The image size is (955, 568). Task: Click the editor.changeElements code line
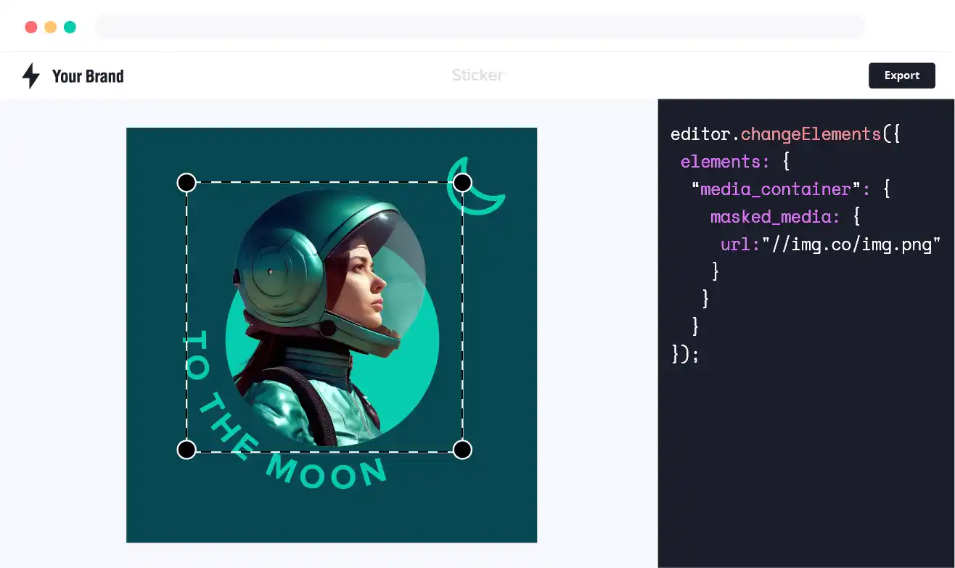pos(785,134)
